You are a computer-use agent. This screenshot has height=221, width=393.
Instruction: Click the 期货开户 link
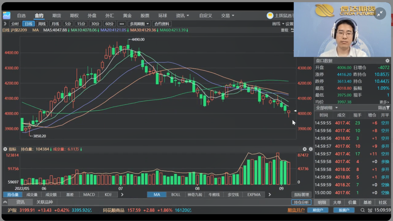click(296, 210)
